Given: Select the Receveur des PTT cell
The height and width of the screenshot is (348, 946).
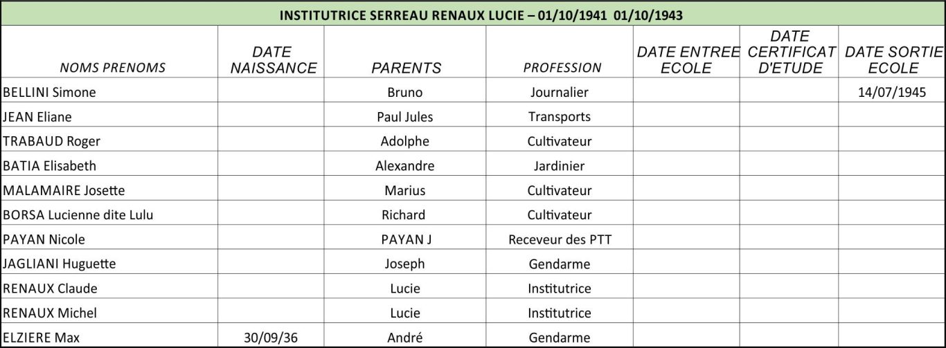Looking at the screenshot, I should pyautogui.click(x=560, y=239).
